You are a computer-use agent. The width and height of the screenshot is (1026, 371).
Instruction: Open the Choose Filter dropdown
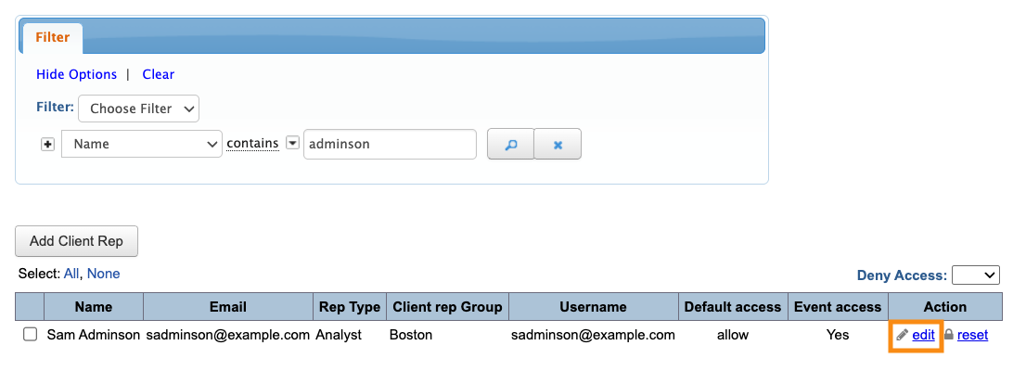(139, 109)
